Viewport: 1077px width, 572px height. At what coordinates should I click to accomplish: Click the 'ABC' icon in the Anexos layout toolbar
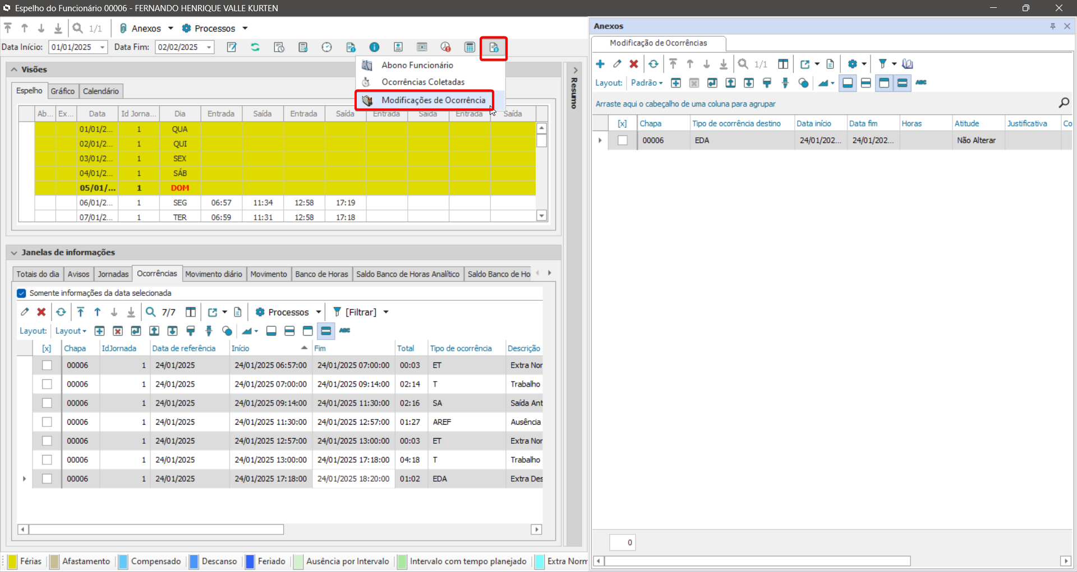tap(921, 83)
